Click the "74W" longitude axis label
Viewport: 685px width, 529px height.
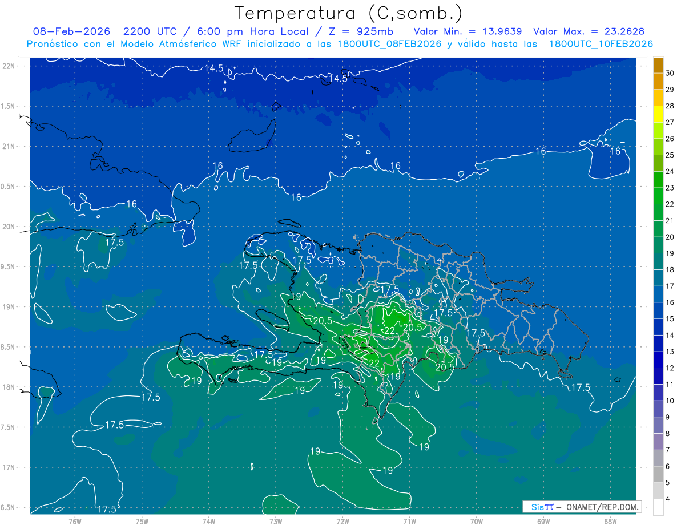tap(209, 522)
